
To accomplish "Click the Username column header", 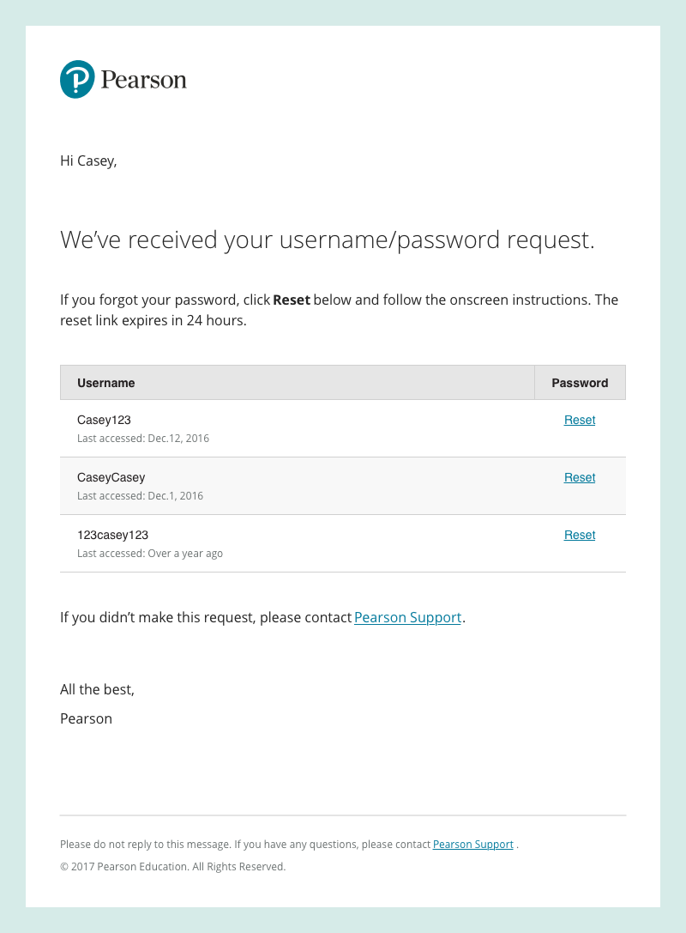I will coord(106,383).
